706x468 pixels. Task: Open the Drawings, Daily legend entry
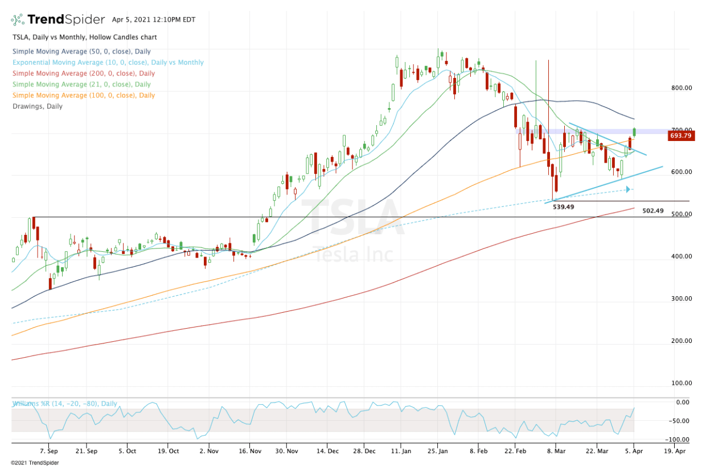click(x=37, y=106)
